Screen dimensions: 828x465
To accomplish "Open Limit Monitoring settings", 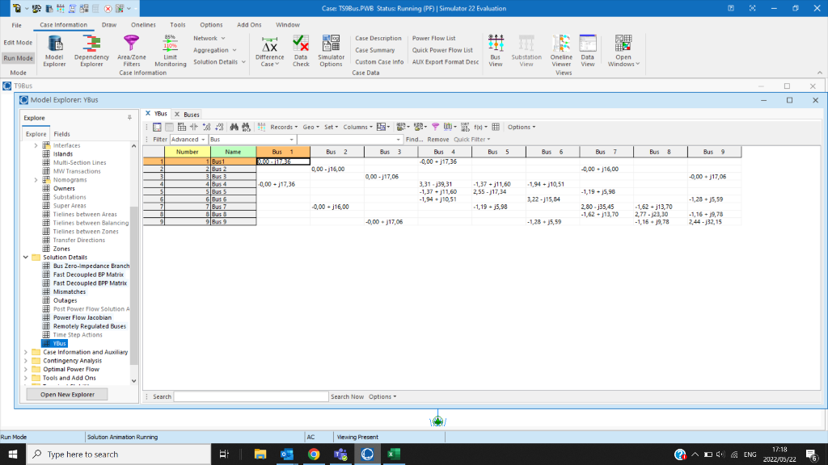I will 170,51.
